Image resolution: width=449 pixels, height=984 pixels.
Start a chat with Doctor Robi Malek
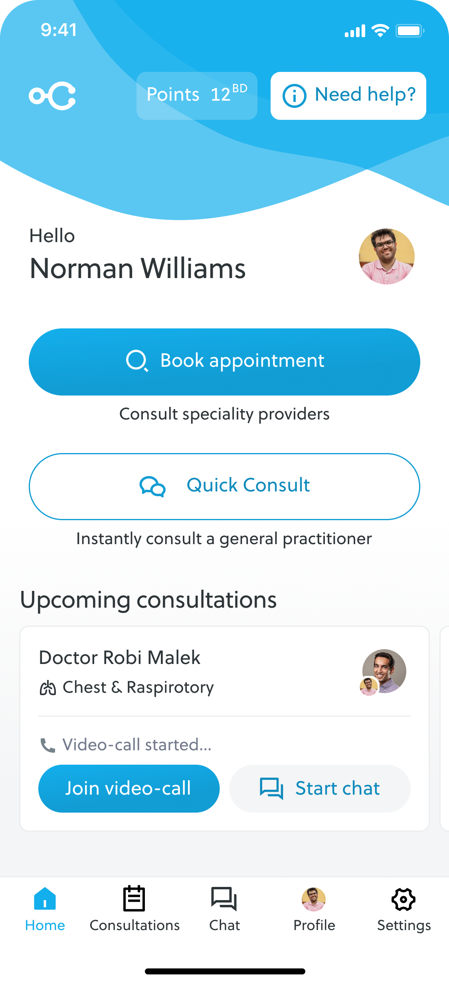320,788
